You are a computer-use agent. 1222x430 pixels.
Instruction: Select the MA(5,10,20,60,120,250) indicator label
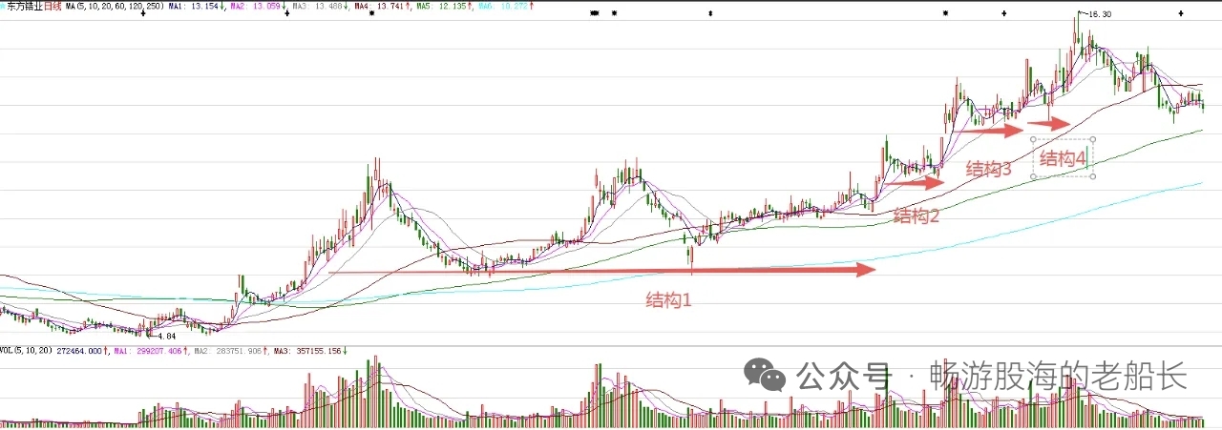coord(116,7)
